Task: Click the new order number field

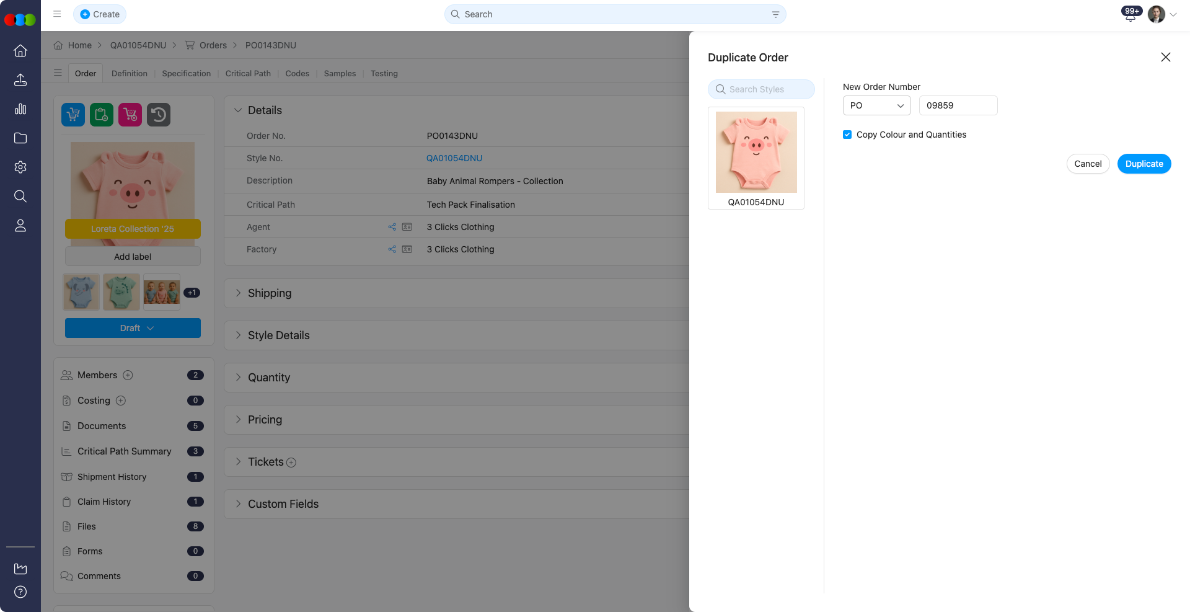Action: pos(958,105)
